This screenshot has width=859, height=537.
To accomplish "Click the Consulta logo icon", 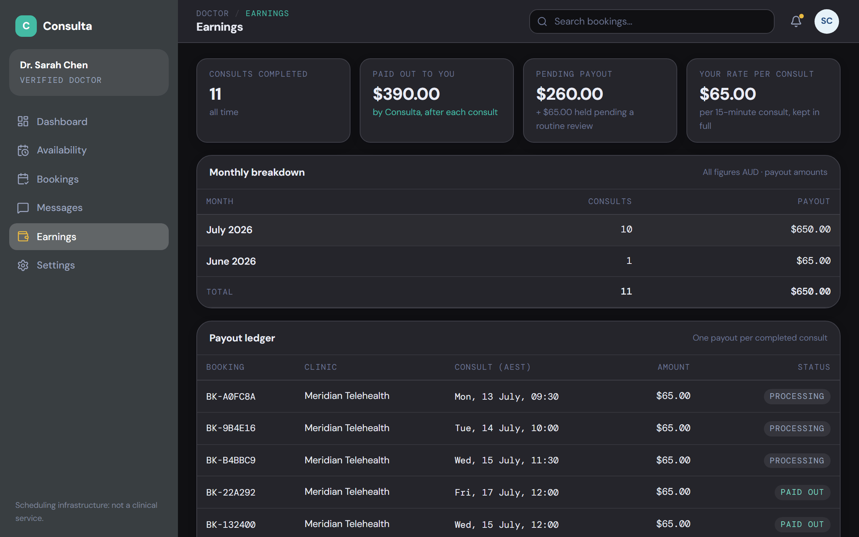I will click(26, 26).
